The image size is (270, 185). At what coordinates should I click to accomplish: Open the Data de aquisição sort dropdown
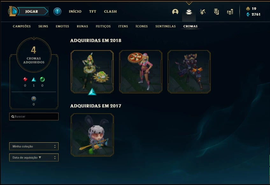(34, 157)
